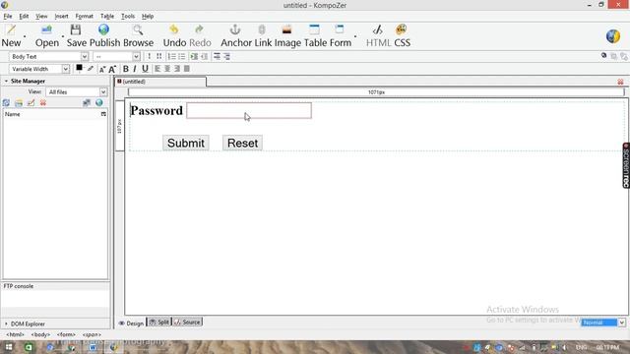The image size is (630, 354).
Task: Open the Insert menu
Action: point(61,16)
